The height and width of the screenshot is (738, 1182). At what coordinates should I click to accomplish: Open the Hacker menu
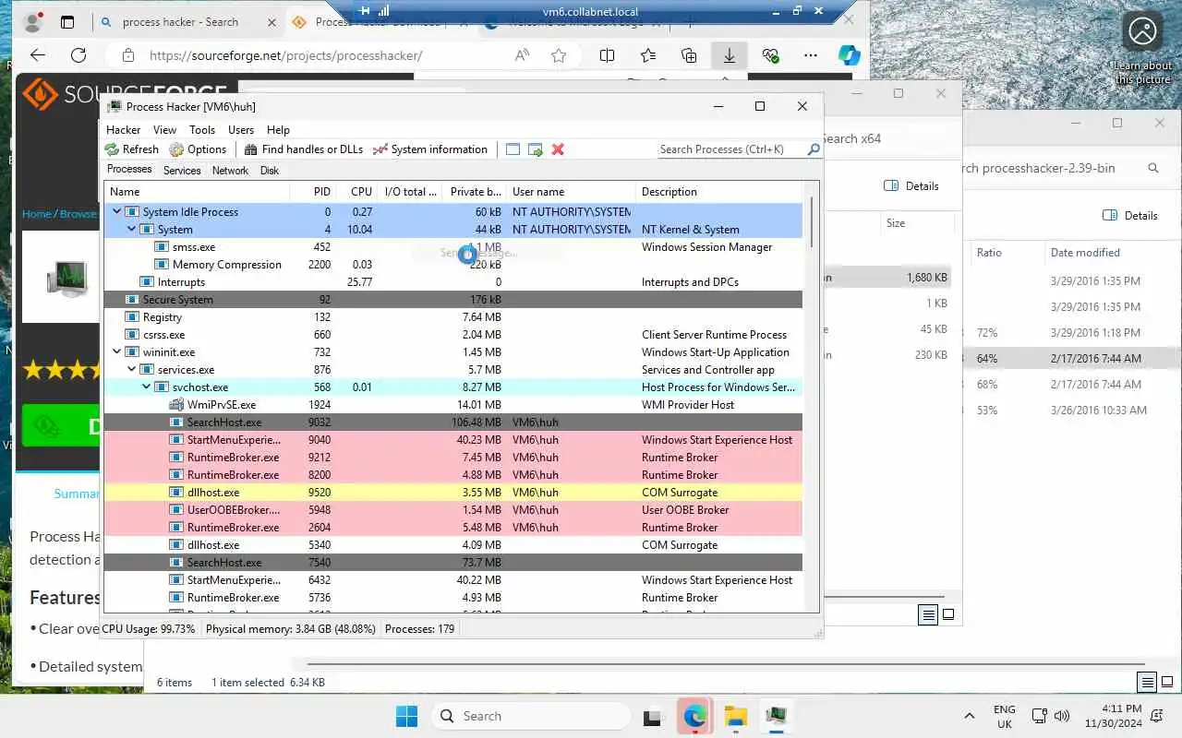pos(124,130)
